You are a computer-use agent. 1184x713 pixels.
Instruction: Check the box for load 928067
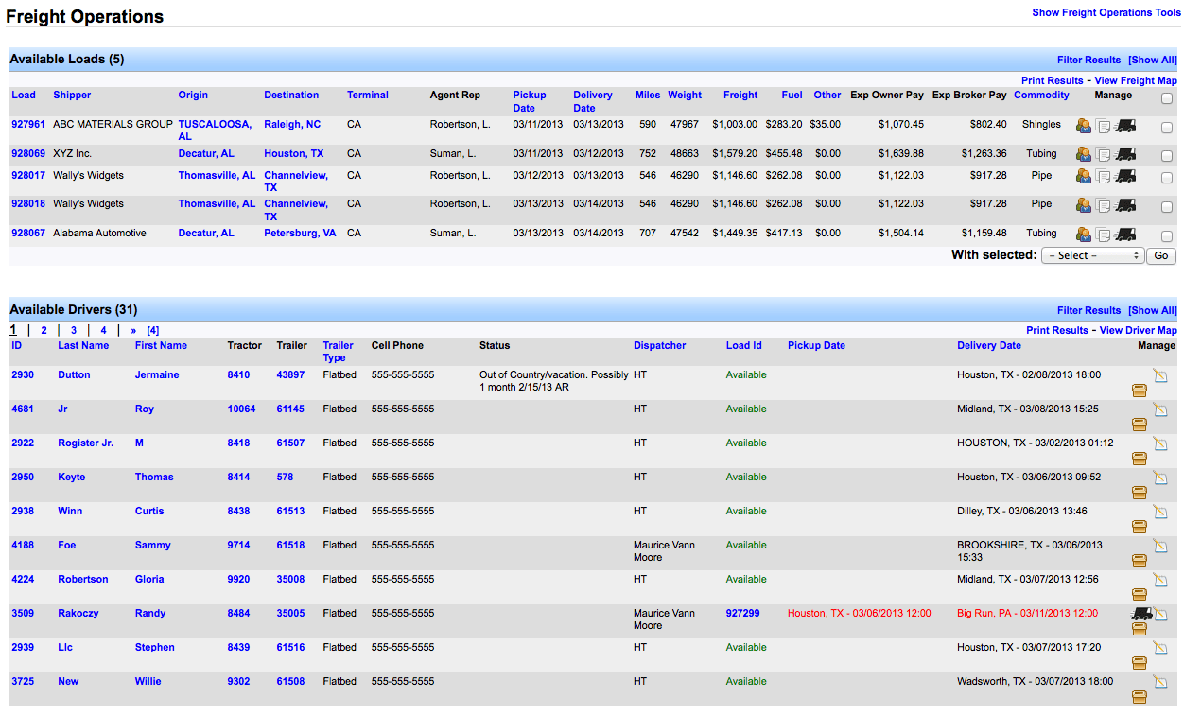[x=1167, y=236]
